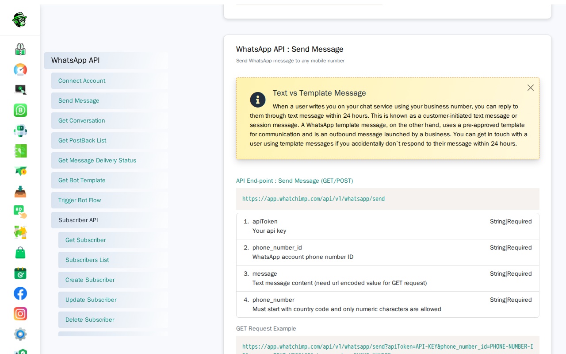Click 'Your api key' description text
Screen dimensions: 566x354
coord(269,231)
